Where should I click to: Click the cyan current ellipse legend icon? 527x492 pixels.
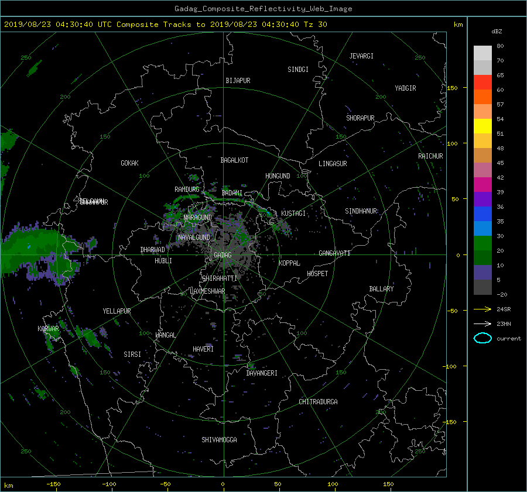pyautogui.click(x=482, y=338)
